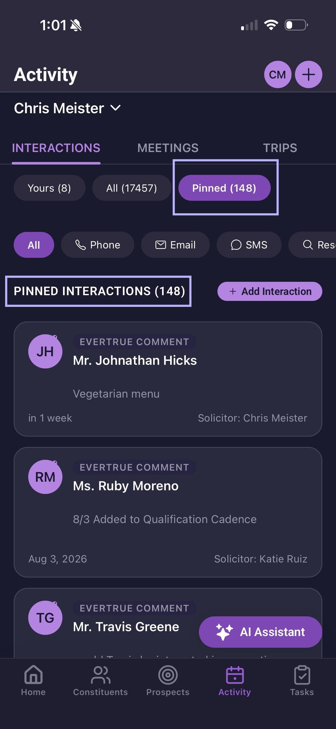Open the Home tab icon
336x729 pixels.
(33, 675)
